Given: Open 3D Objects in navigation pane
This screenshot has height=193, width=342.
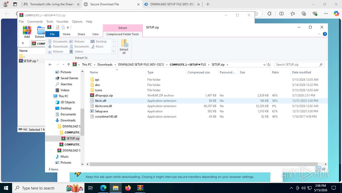Looking at the screenshot, I should (x=68, y=102).
